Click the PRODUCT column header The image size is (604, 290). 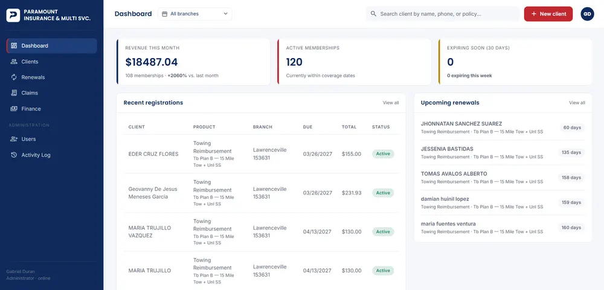tap(204, 127)
